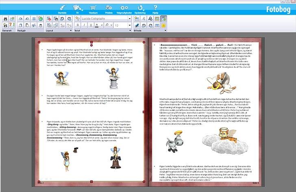Click the text effect brush icon
The image size is (296, 192).
click(107, 25)
